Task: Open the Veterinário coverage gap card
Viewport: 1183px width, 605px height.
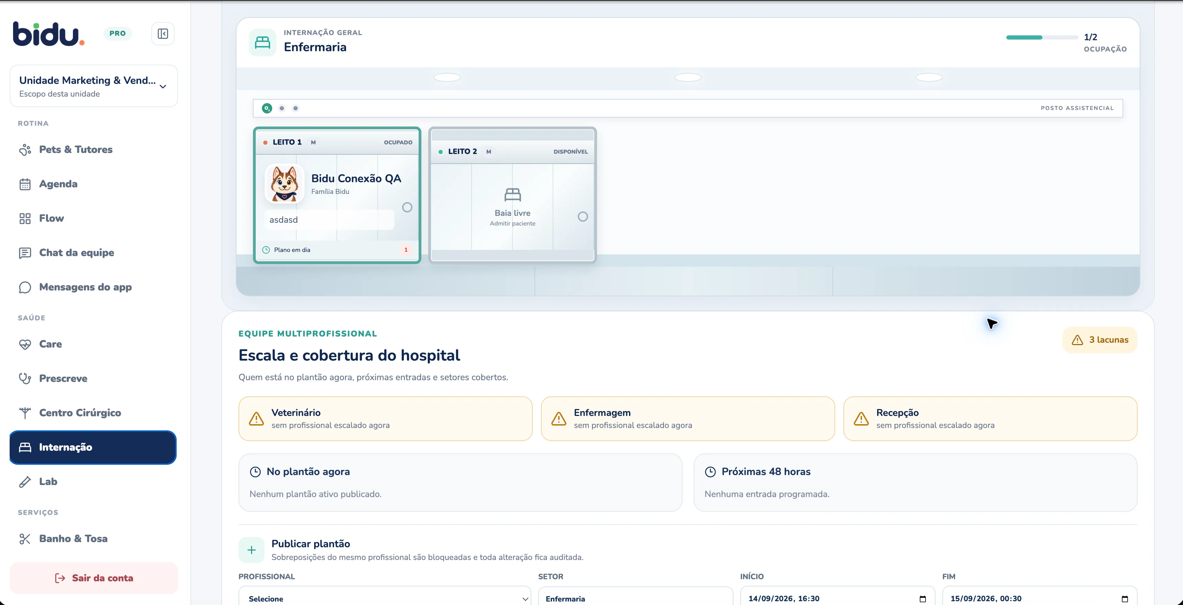Action: pyautogui.click(x=385, y=418)
